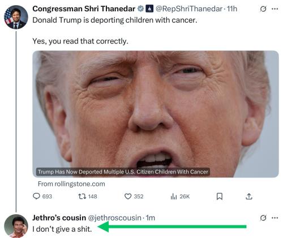Click the blue verified badge
Viewport: 283px width, 238px height.
point(140,9)
